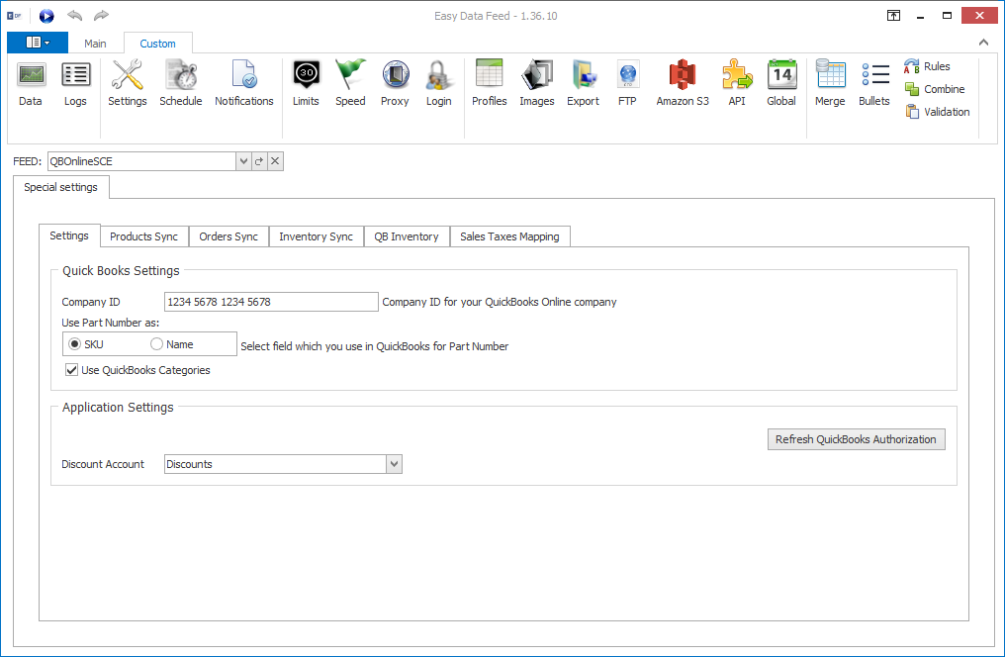Open Validation in the ribbon
Image resolution: width=1005 pixels, height=657 pixels.
[937, 112]
